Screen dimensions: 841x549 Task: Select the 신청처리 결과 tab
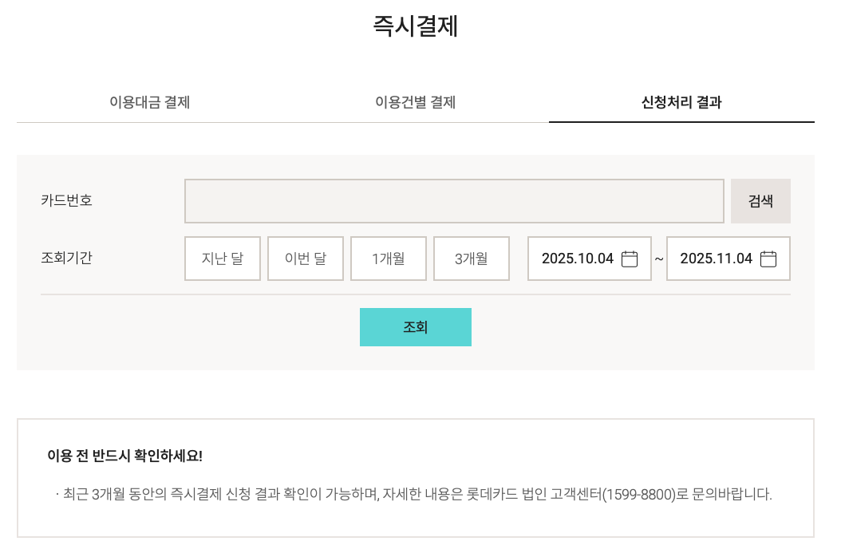click(681, 102)
